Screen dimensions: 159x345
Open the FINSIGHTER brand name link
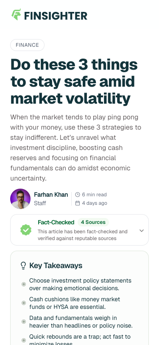[56, 16]
